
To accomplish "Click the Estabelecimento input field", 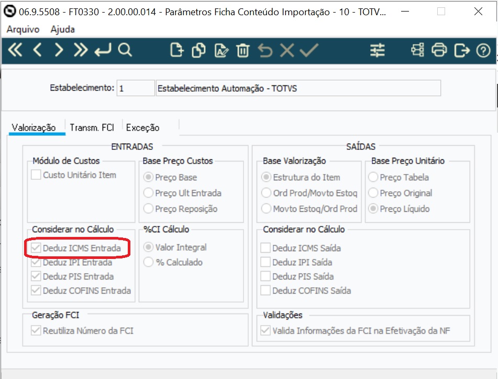I will coord(135,88).
